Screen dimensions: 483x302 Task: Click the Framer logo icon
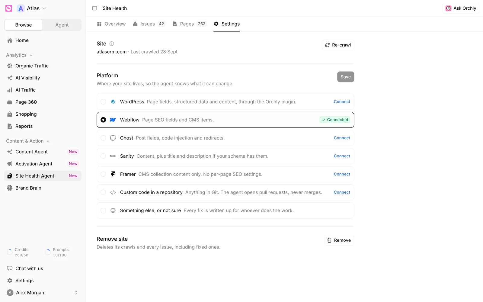tap(113, 174)
